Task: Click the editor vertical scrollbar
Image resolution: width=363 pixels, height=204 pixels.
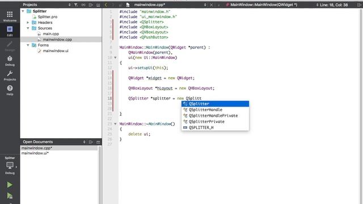Action: [x=361, y=107]
